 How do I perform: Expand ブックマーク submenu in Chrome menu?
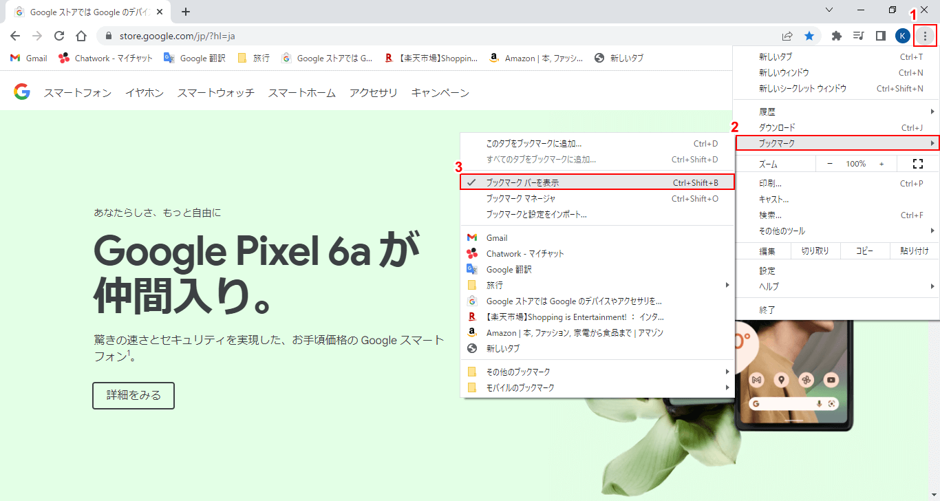tap(837, 143)
